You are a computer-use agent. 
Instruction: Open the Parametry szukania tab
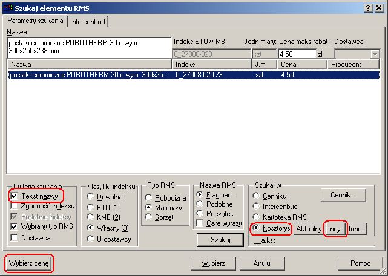(x=35, y=21)
